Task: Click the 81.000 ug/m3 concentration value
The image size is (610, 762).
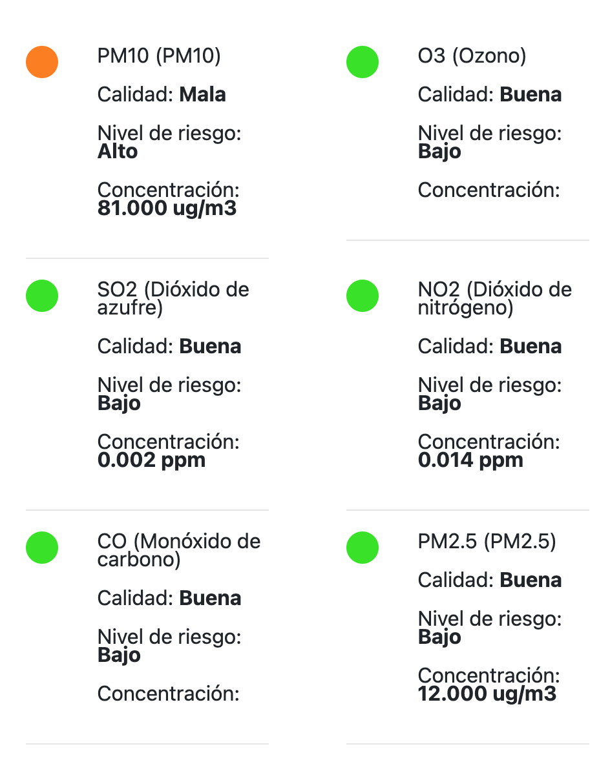Action: (x=167, y=209)
